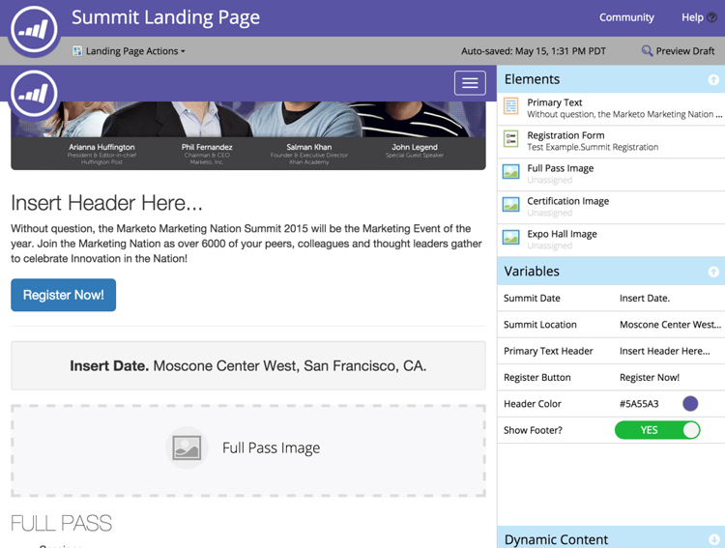Click Preview Draft
This screenshot has width=725, height=548.
678,51
